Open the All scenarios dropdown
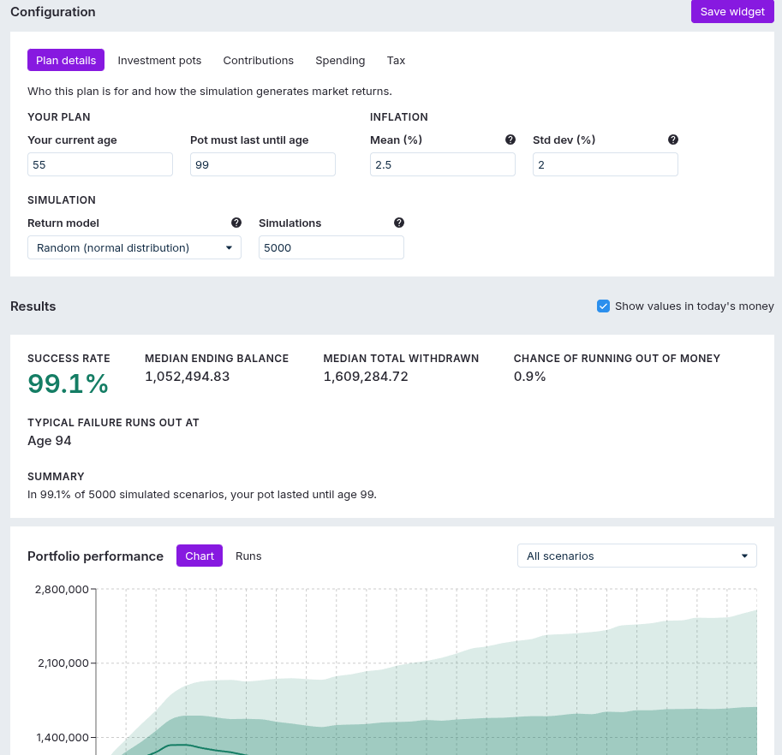 (637, 556)
